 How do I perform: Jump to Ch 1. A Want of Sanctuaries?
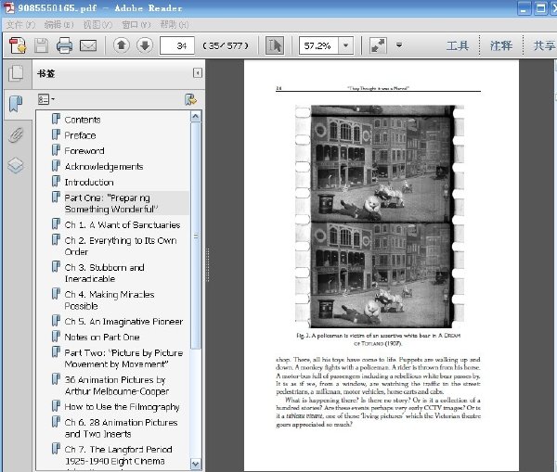click(123, 224)
